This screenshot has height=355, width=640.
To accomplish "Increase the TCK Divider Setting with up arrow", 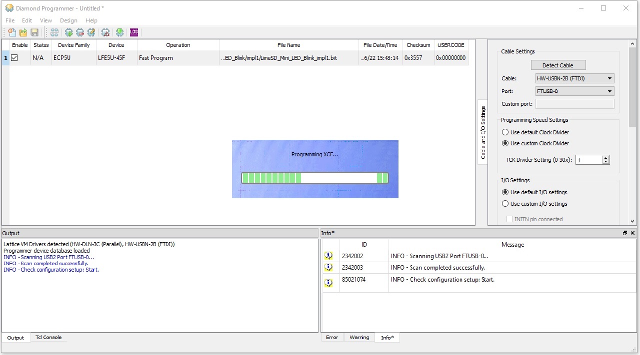I will coord(606,158).
